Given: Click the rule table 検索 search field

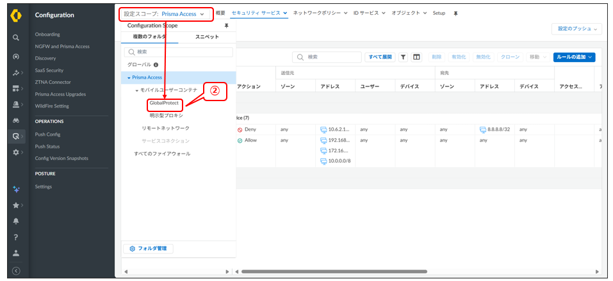Looking at the screenshot, I should (327, 57).
